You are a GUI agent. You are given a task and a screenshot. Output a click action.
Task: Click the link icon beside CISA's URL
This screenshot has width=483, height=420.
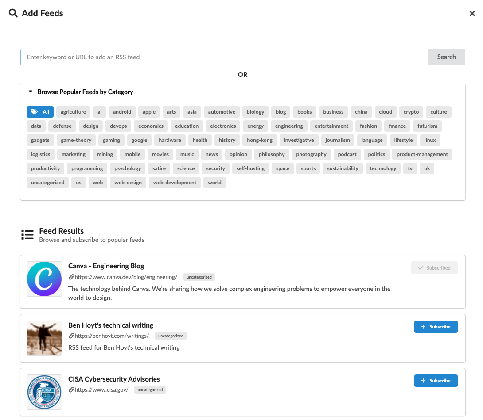71,389
